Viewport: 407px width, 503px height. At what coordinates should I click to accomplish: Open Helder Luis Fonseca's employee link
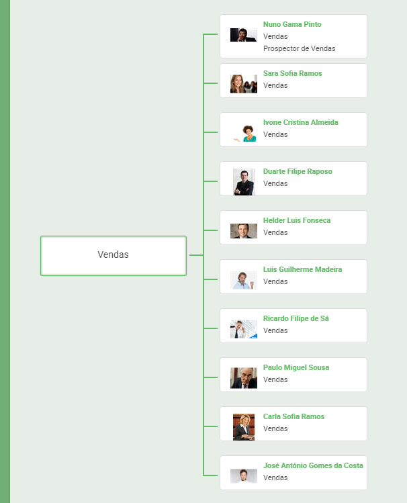pos(297,220)
